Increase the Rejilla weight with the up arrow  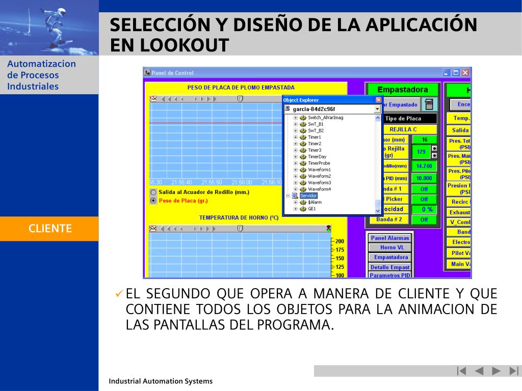click(x=434, y=148)
